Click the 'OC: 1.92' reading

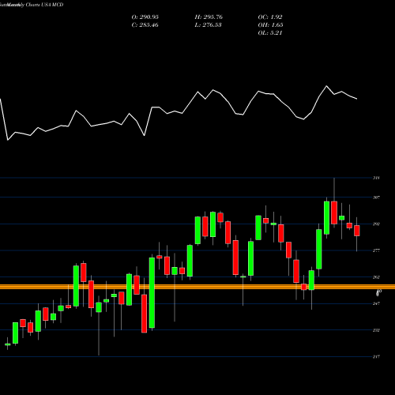(270, 17)
